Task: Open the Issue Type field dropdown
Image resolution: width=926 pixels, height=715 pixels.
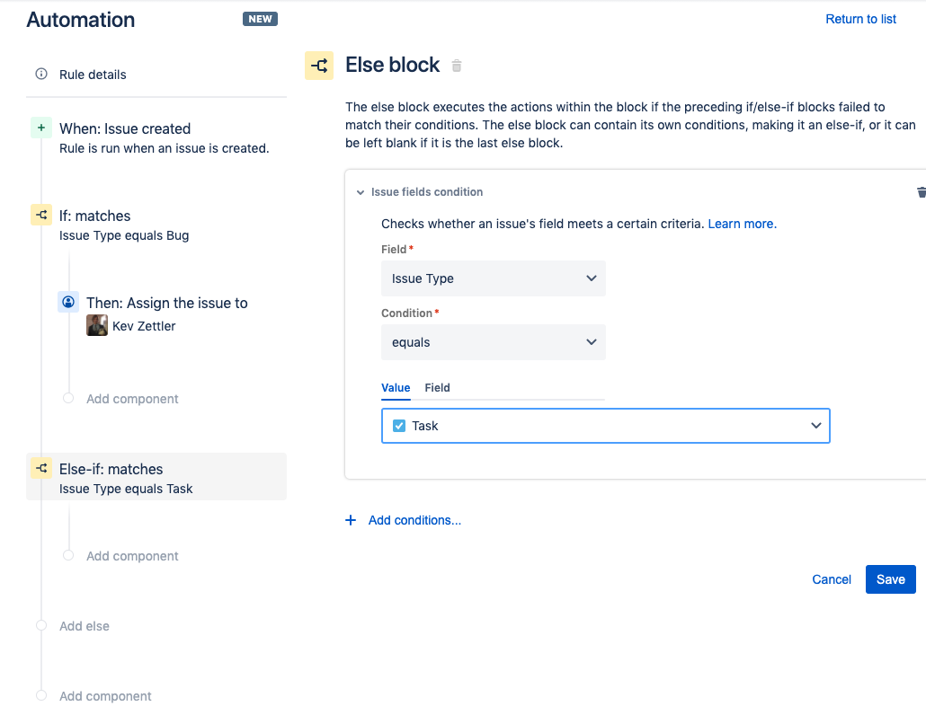Action: pyautogui.click(x=493, y=278)
